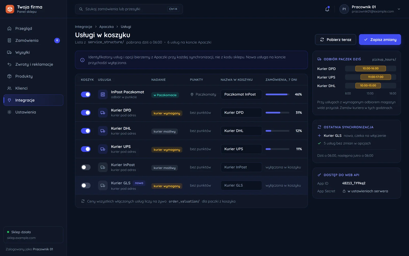Click Kurier UPS 11:00-17:00 pickup bar

coord(376,77)
